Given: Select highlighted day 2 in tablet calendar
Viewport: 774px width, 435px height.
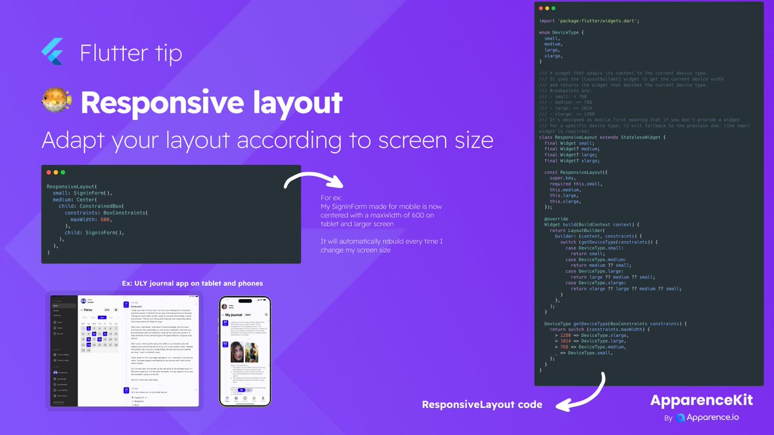Looking at the screenshot, I should tap(88, 328).
